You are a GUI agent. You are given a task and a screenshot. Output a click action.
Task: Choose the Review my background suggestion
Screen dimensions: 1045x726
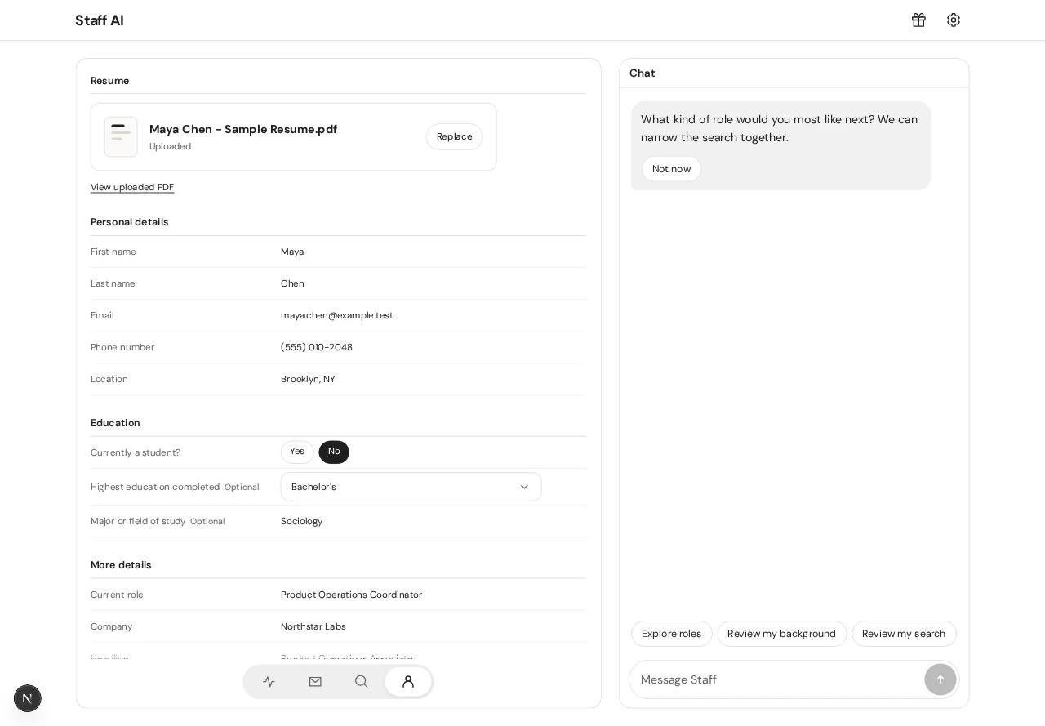click(x=781, y=635)
